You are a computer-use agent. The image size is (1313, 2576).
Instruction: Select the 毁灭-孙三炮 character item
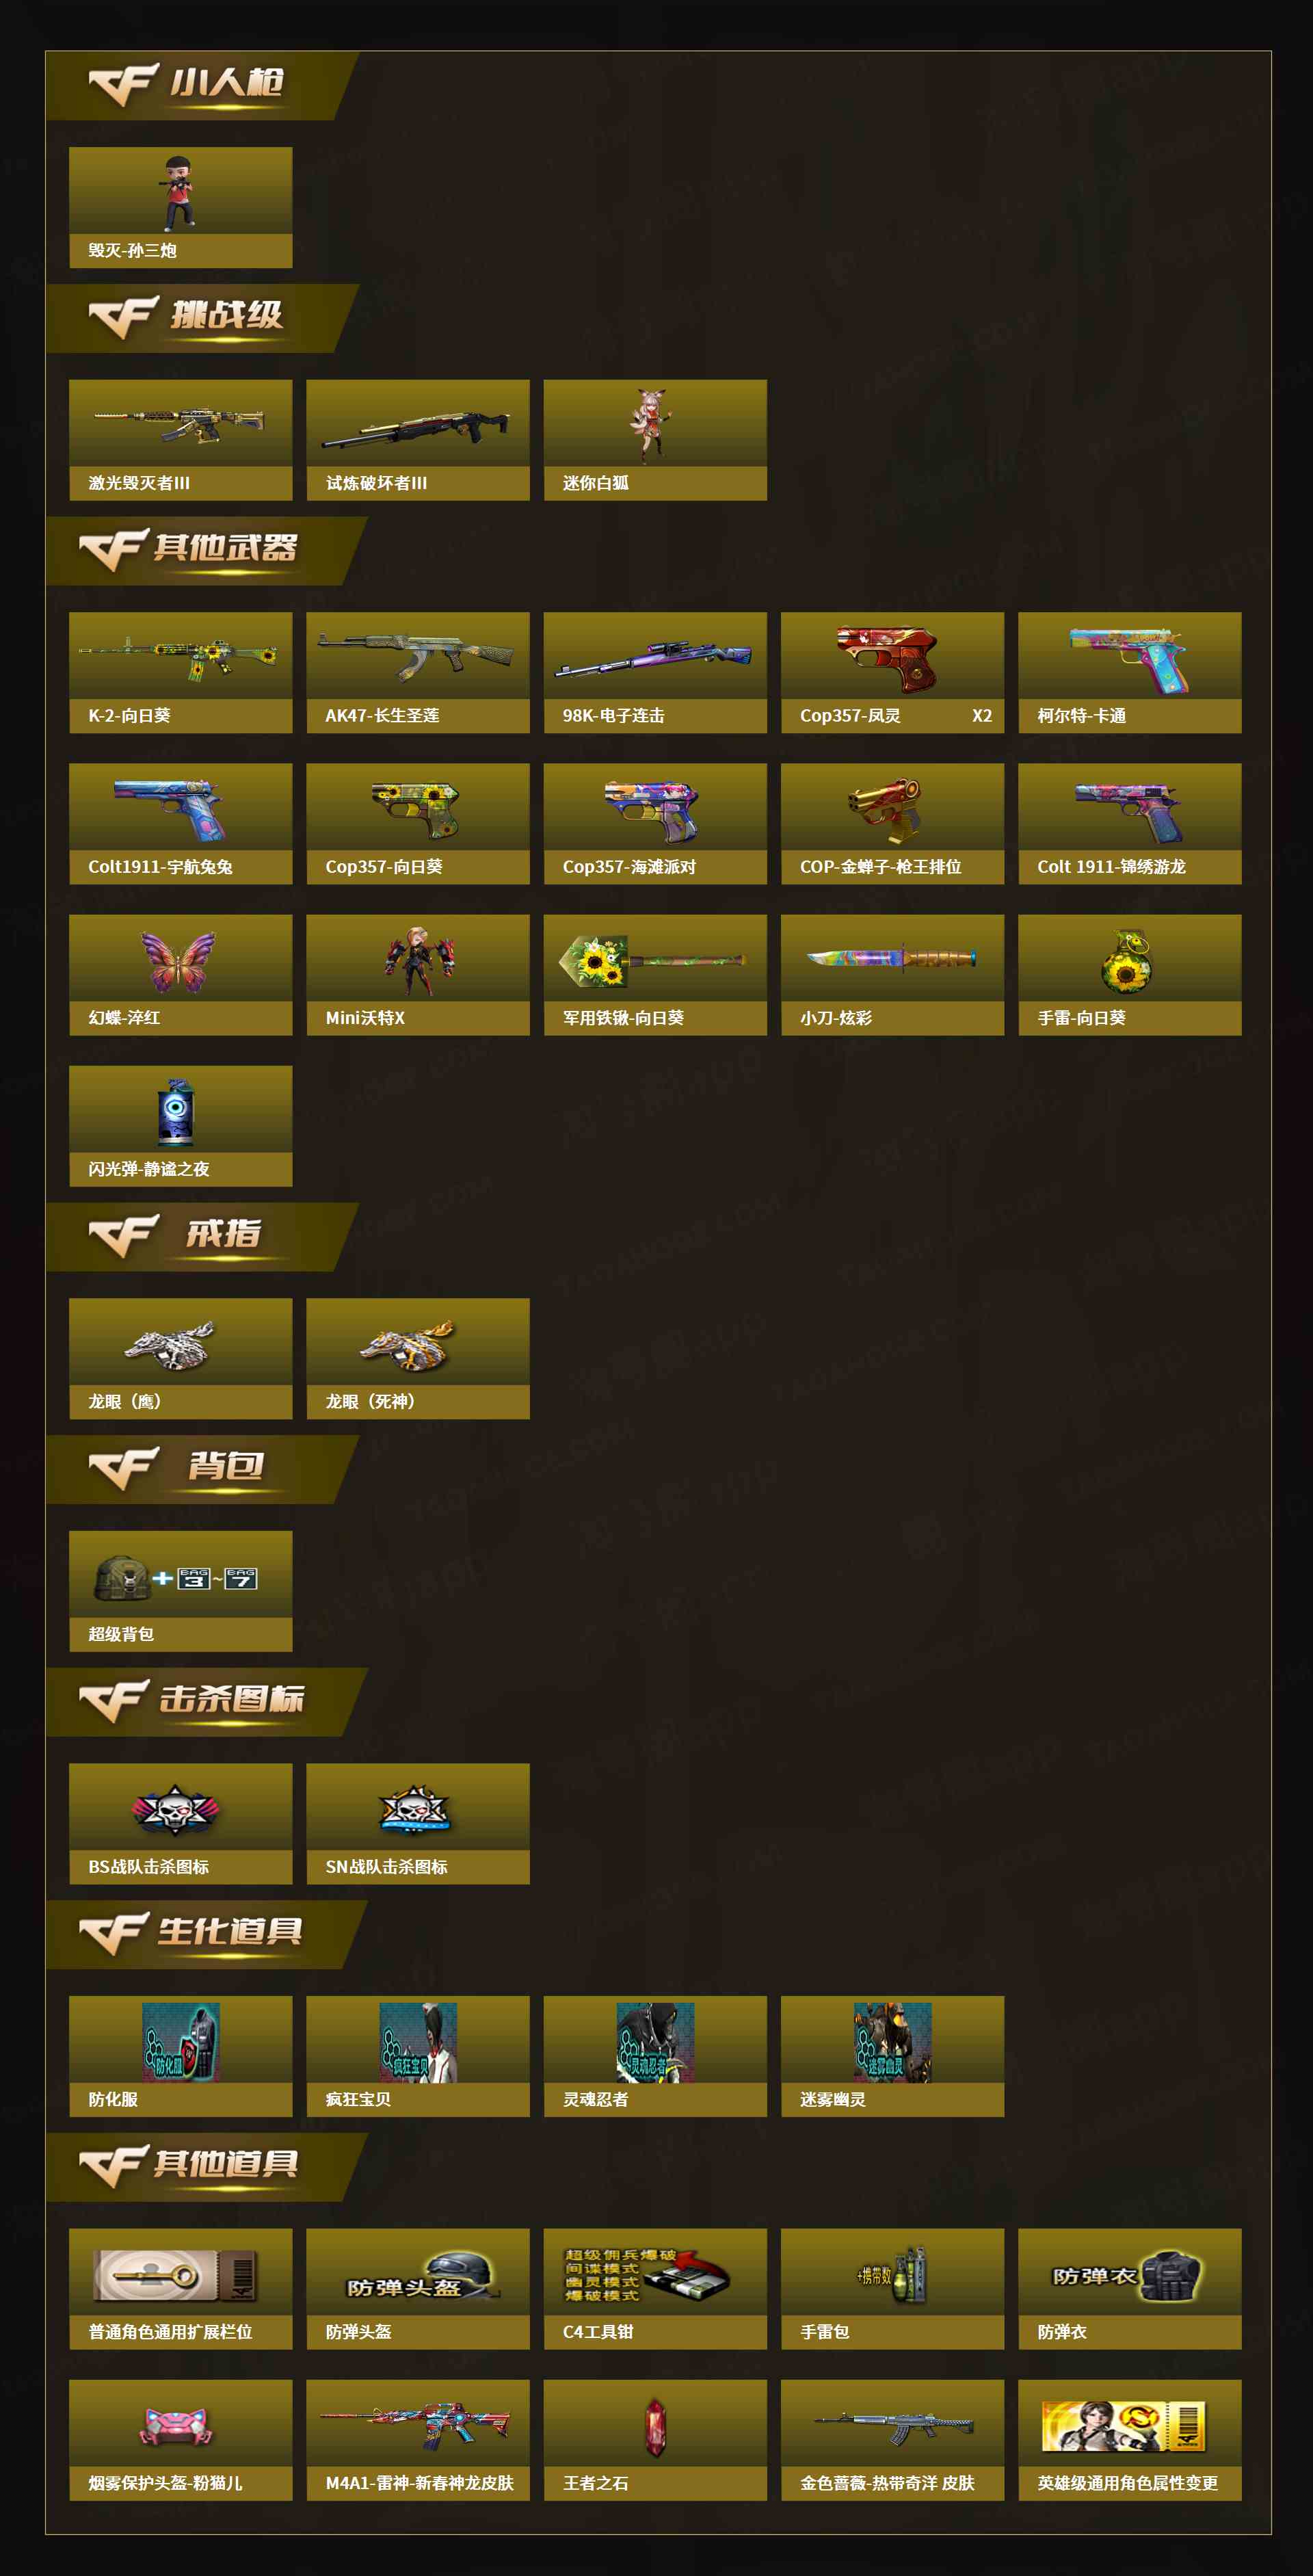(x=180, y=207)
